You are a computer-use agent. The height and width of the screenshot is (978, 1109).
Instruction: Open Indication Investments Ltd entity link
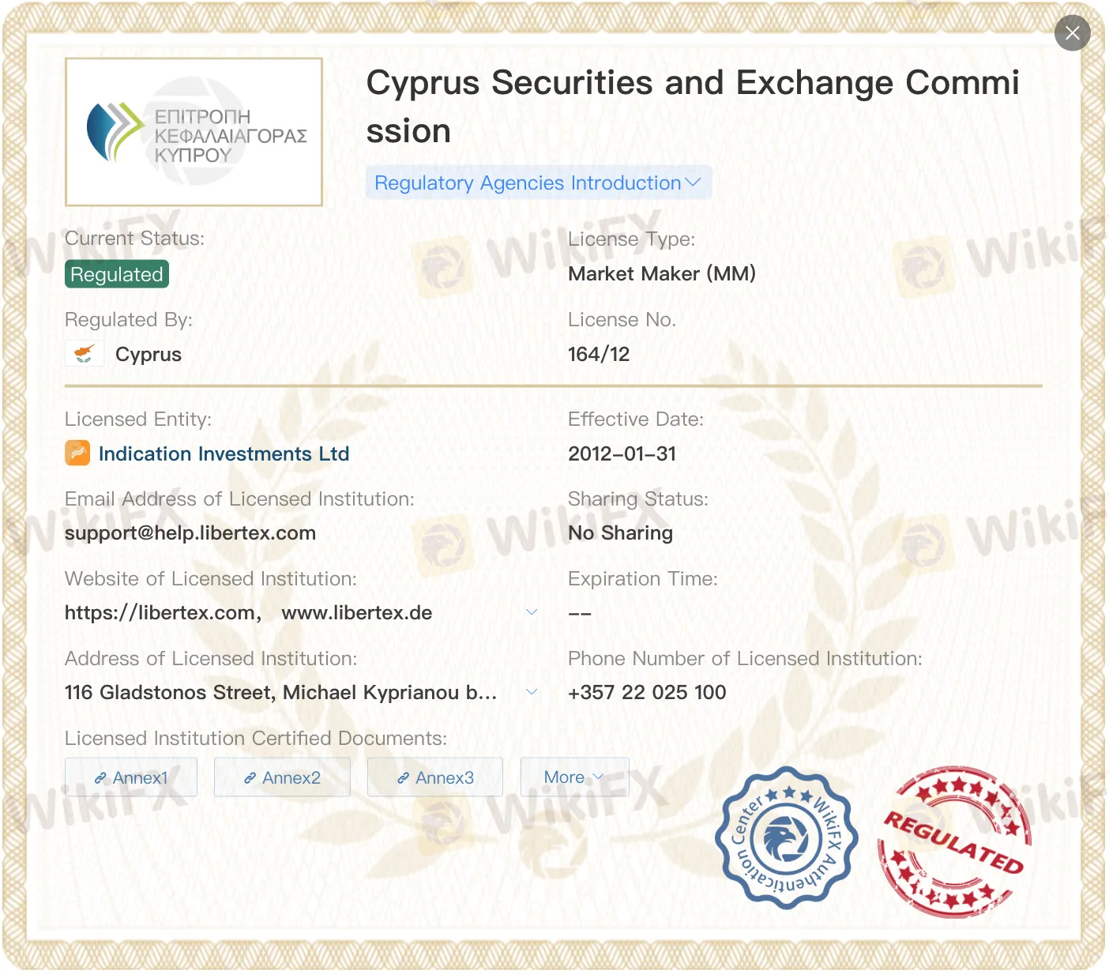pyautogui.click(x=224, y=453)
